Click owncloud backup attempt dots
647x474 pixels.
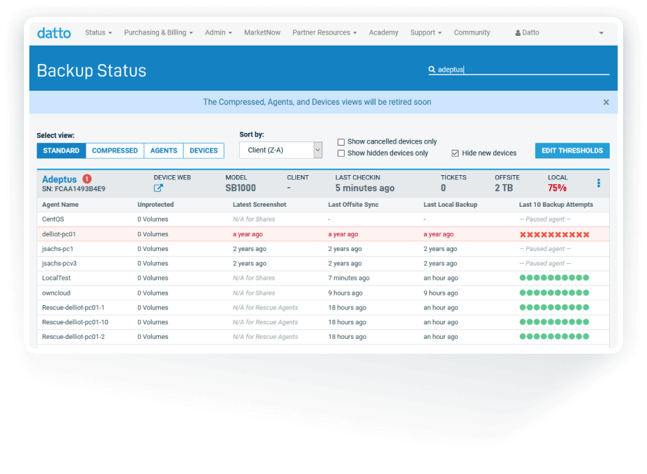554,293
